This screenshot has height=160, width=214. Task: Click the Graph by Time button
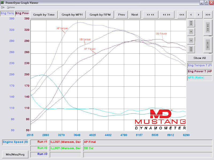point(44,15)
